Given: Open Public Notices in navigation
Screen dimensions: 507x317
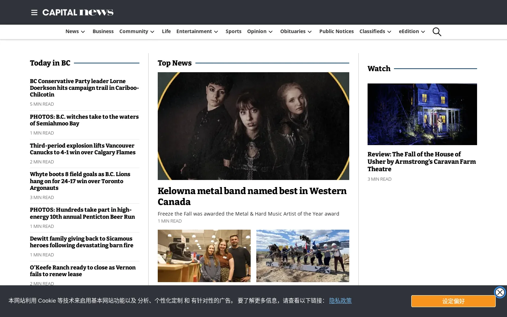Looking at the screenshot, I should 337,31.
